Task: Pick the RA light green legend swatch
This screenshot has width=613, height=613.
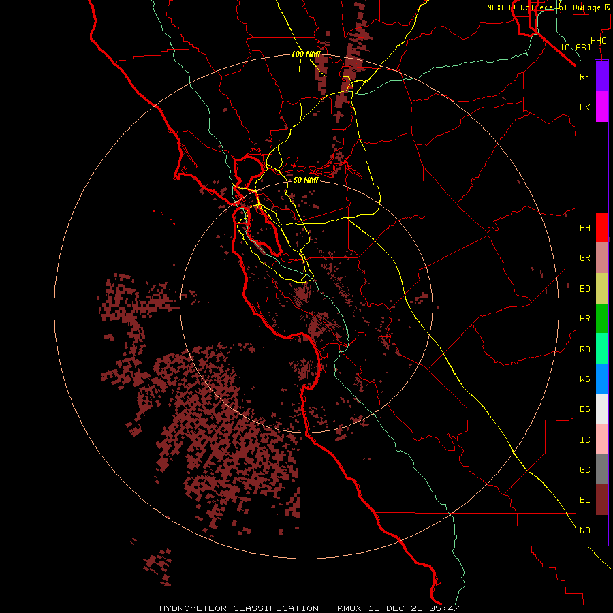Action: tap(601, 349)
